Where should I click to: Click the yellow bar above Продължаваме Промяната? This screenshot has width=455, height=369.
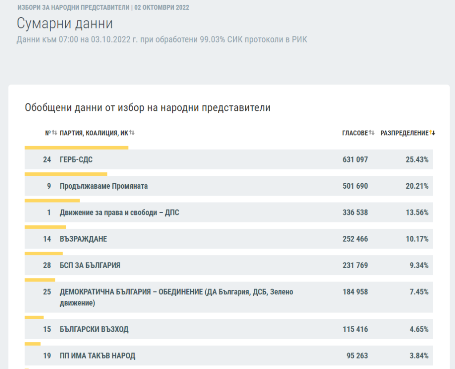pos(66,174)
